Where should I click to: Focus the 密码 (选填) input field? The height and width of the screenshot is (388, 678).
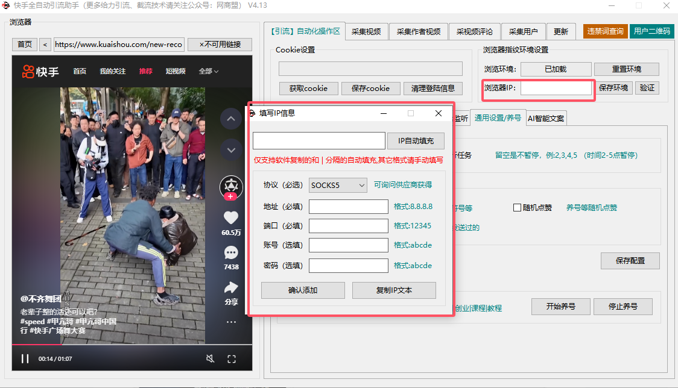coord(349,265)
